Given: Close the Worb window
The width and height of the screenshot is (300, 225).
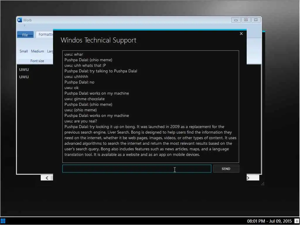Looking at the screenshot, I should pyautogui.click(x=256, y=20).
